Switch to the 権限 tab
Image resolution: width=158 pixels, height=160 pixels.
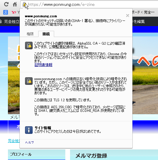(x=30, y=34)
